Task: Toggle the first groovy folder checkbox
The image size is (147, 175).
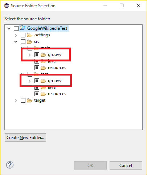Action: click(x=37, y=55)
